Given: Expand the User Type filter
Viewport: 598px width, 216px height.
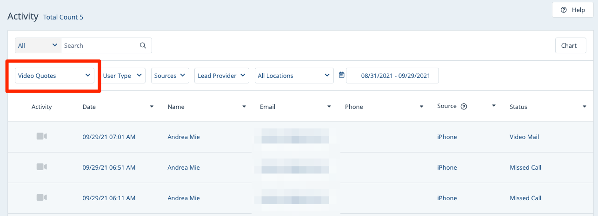Looking at the screenshot, I should click(123, 76).
